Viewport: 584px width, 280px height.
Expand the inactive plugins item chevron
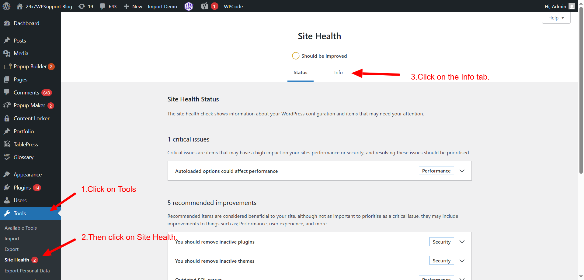(462, 242)
